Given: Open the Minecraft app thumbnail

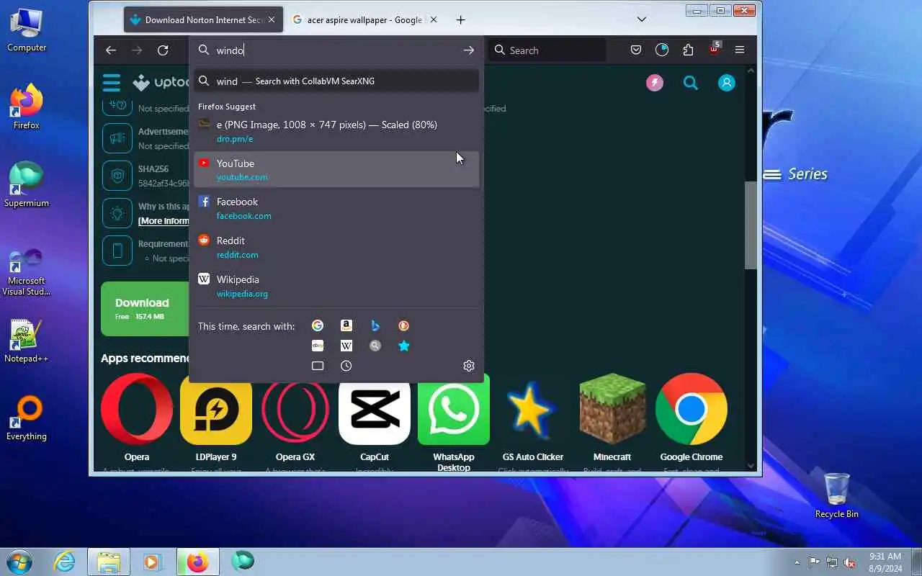Looking at the screenshot, I should click(x=612, y=409).
